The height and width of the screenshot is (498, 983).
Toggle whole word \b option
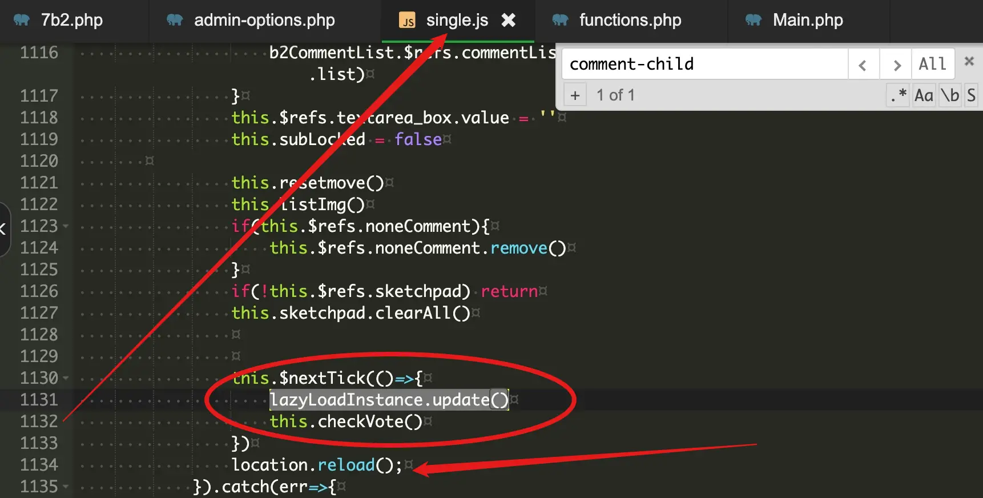click(950, 95)
